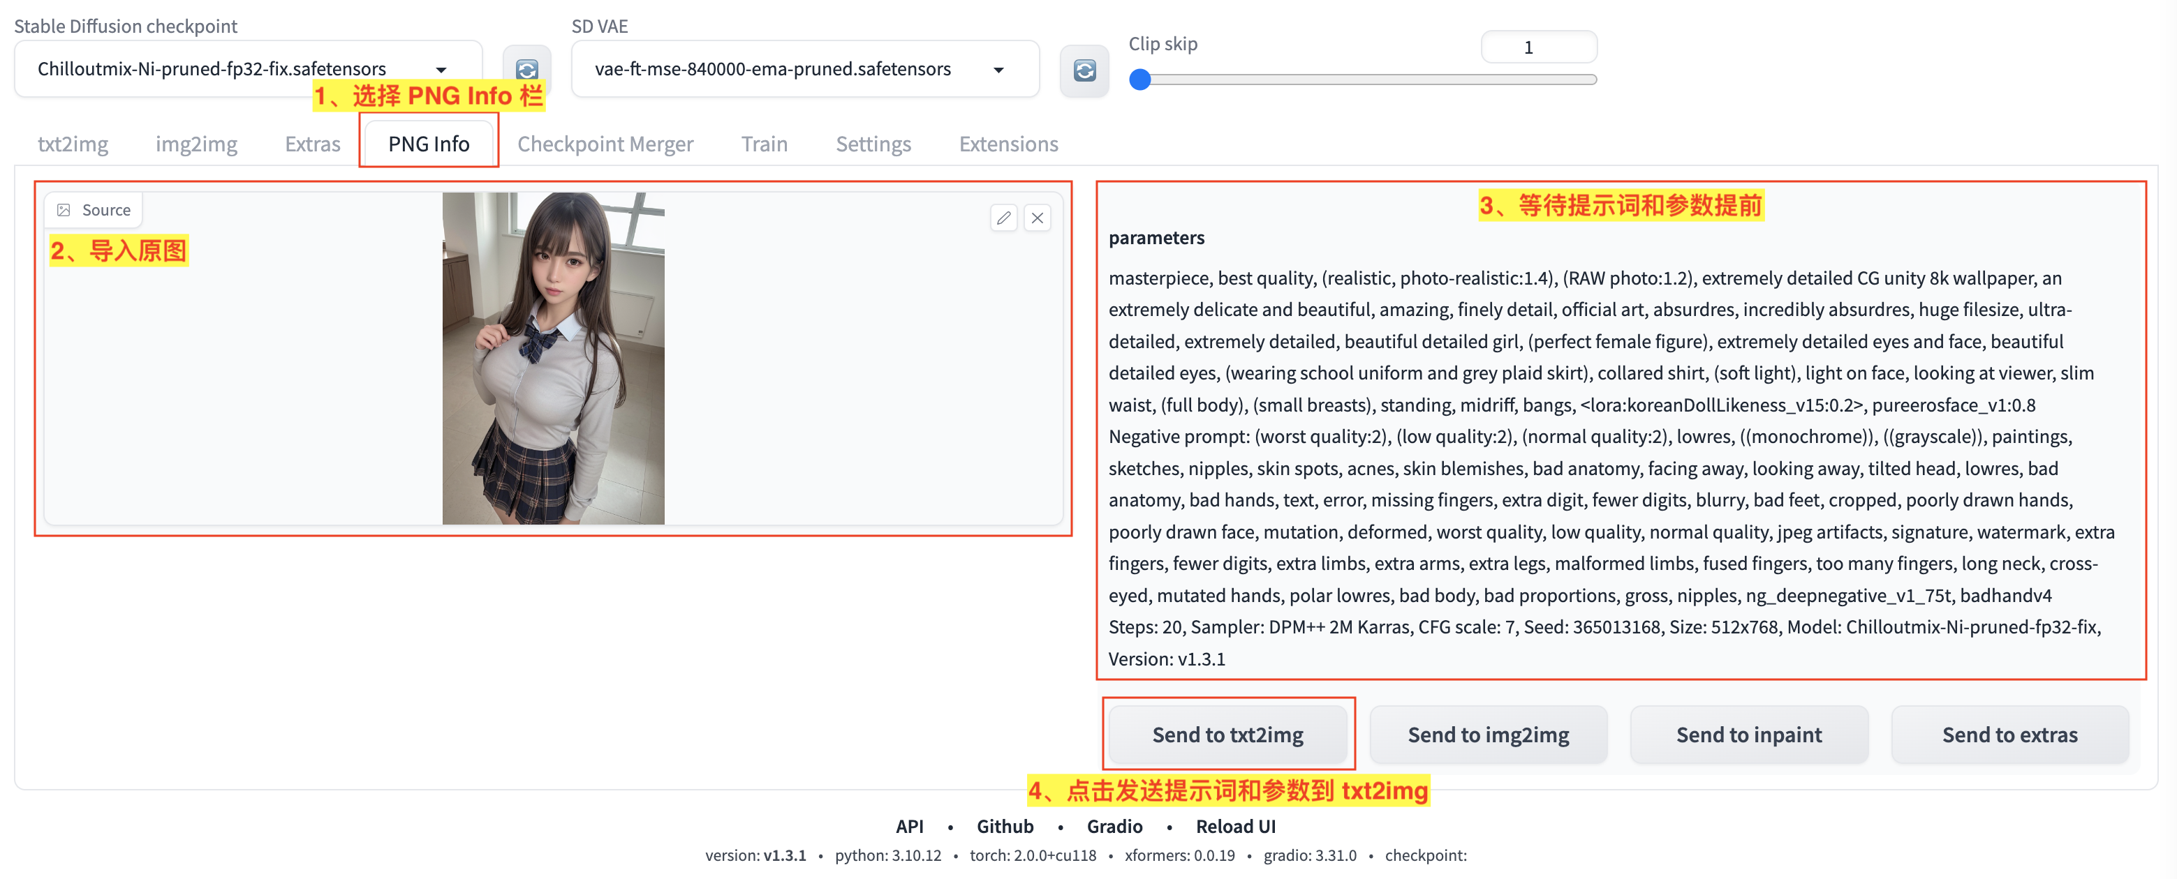Click the Send to inpaint button
This screenshot has height=879, width=2177.
pyautogui.click(x=1750, y=734)
